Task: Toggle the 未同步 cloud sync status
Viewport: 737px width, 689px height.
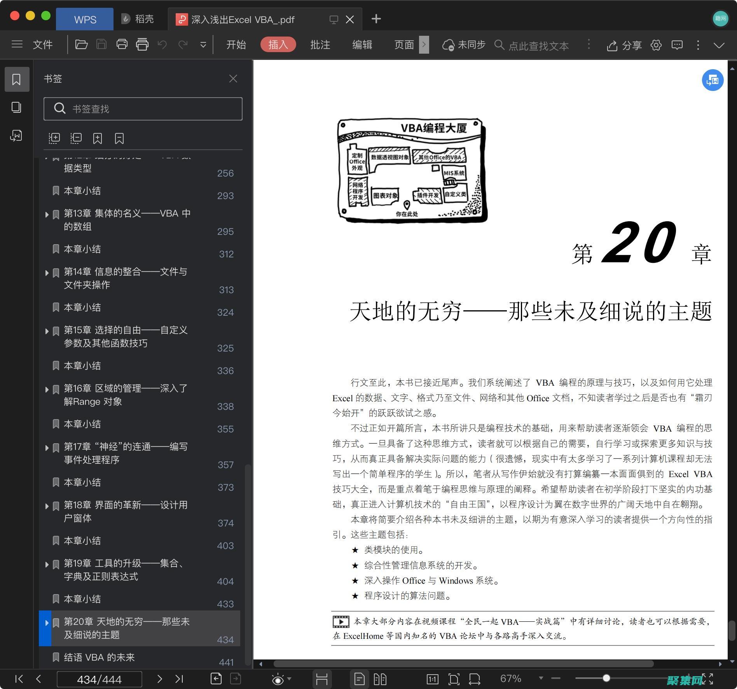Action: (x=463, y=45)
